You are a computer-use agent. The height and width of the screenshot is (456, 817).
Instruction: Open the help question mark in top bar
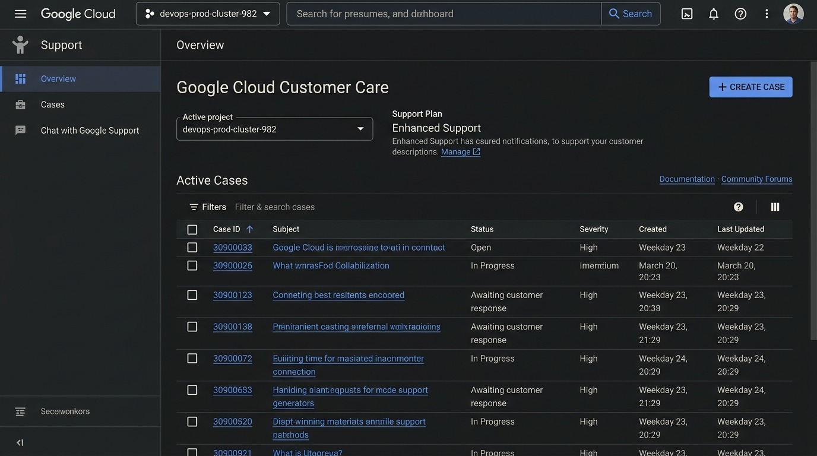tap(740, 14)
